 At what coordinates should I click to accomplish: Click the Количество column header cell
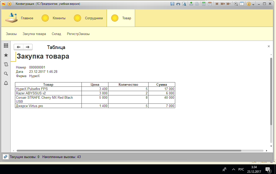[128, 84]
